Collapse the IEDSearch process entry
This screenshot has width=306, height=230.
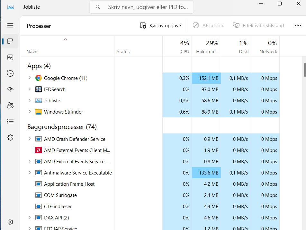pyautogui.click(x=29, y=89)
